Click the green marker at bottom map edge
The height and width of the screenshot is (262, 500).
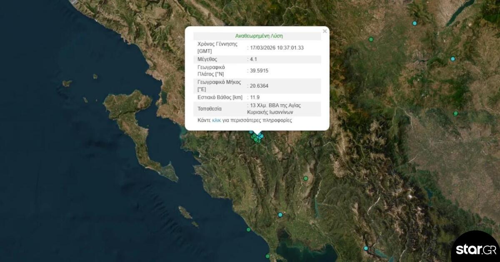click(x=268, y=257)
